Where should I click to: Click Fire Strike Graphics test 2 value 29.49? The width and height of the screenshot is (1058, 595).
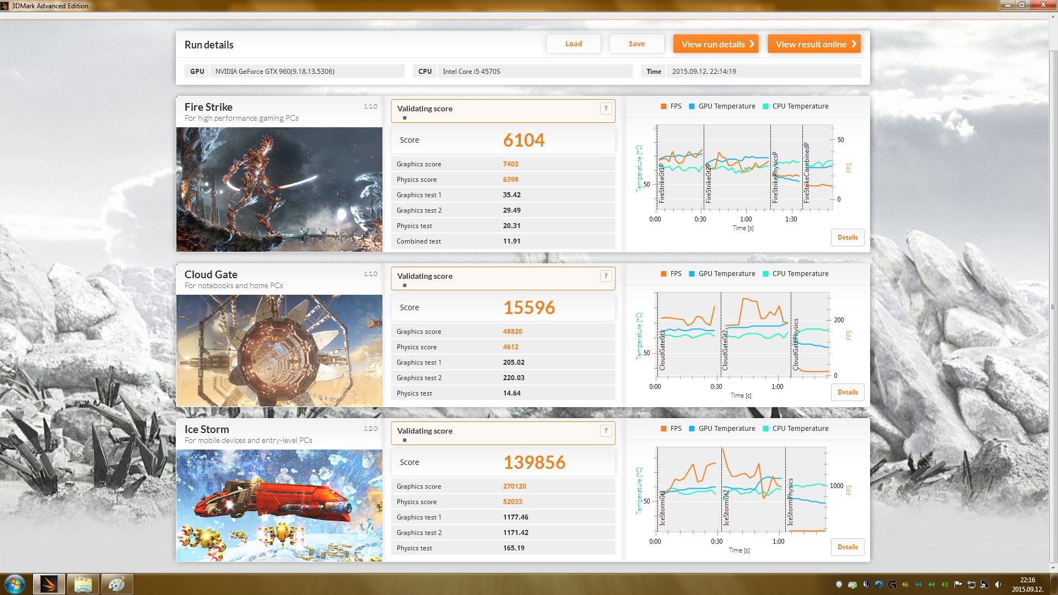511,210
